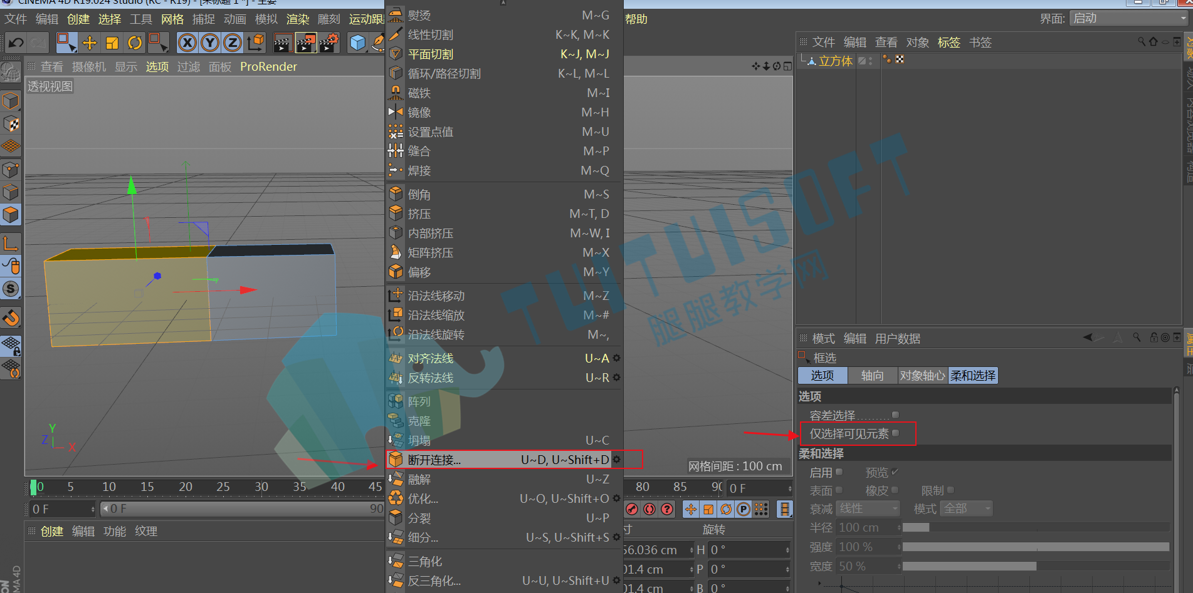1193x593 pixels.
Task: Click the Render View clapperboard icon
Action: [x=283, y=43]
